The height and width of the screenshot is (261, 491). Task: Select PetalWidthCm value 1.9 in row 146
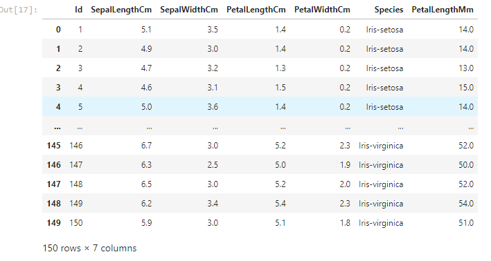pyautogui.click(x=345, y=165)
